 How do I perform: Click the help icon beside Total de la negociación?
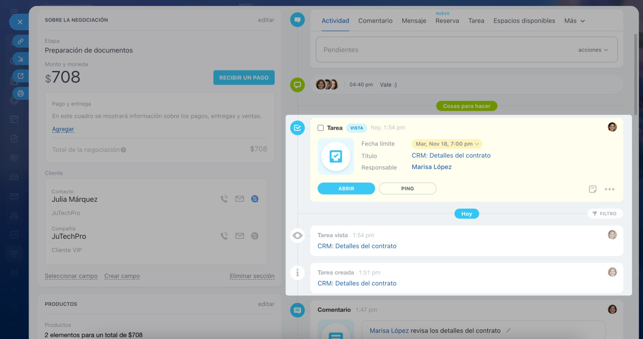coord(124,150)
